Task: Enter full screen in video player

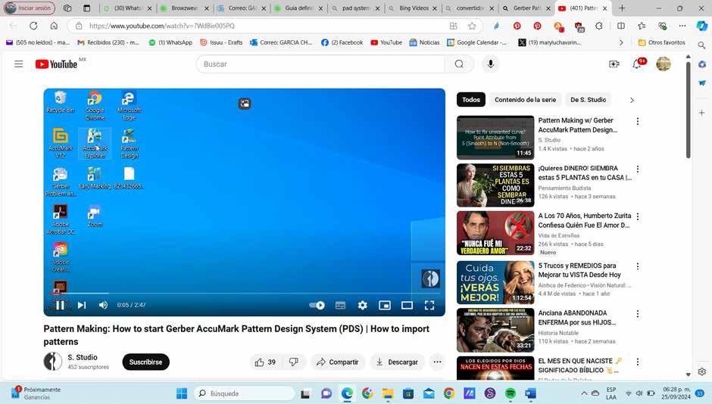Action: click(429, 305)
